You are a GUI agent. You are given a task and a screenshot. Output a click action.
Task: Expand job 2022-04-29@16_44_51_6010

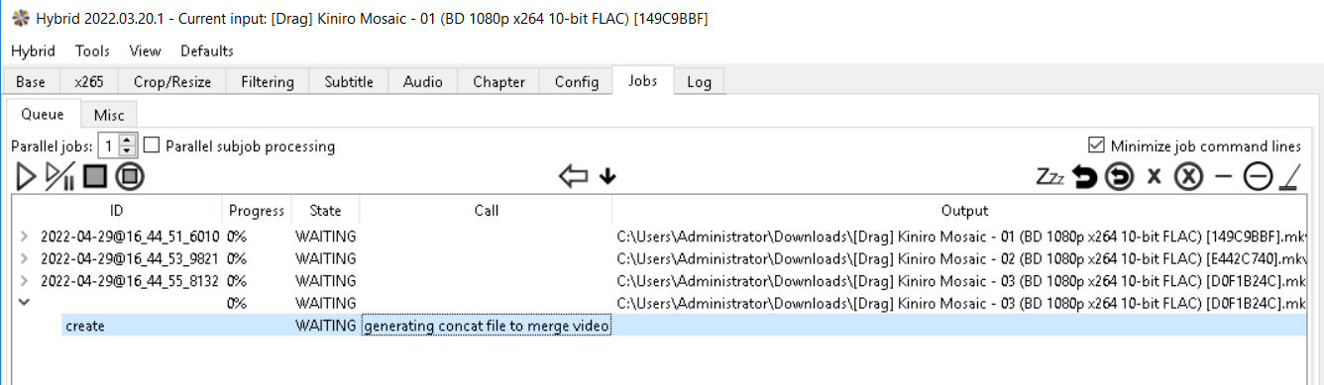(x=24, y=237)
